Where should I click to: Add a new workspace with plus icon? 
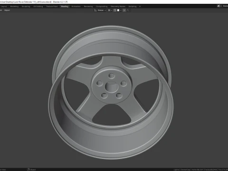(140, 7)
